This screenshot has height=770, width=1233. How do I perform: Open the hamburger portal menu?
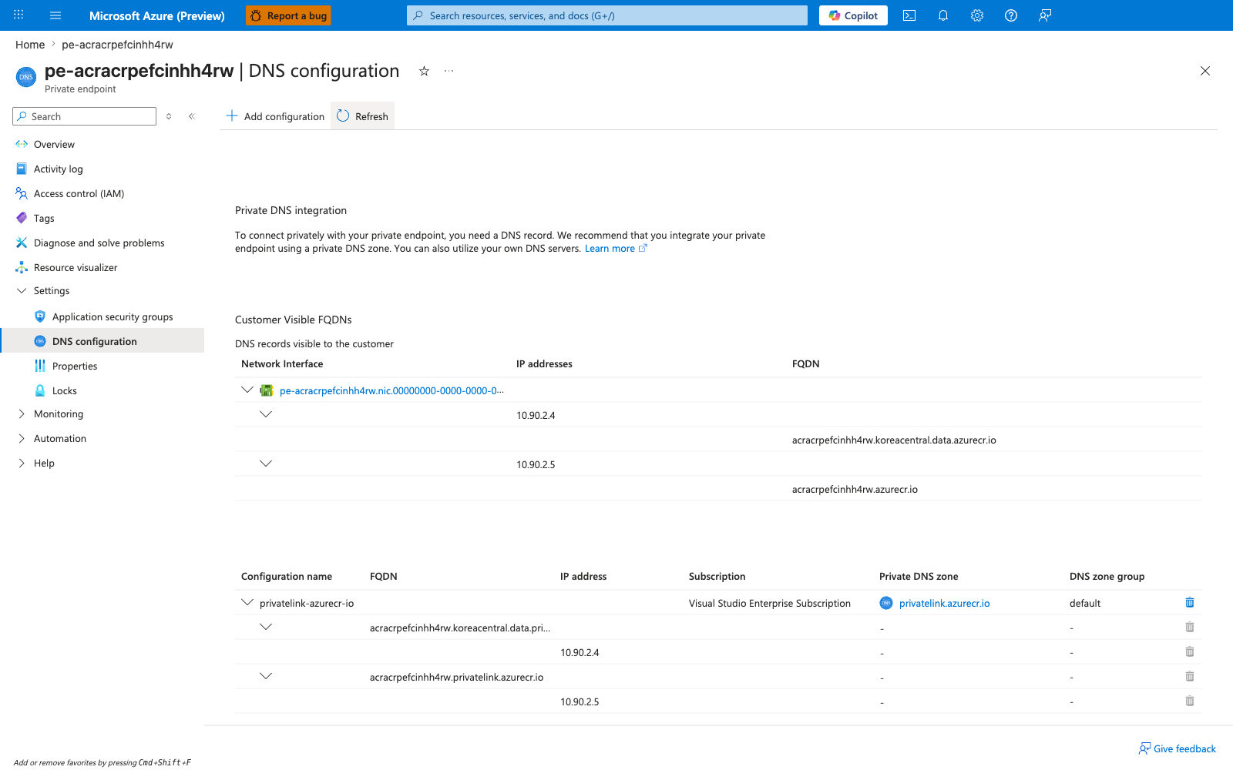pos(55,15)
